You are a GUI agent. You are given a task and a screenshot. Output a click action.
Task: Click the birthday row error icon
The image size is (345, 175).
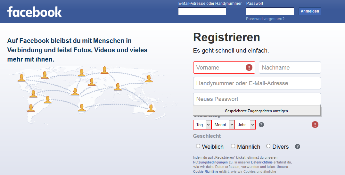click(315, 125)
